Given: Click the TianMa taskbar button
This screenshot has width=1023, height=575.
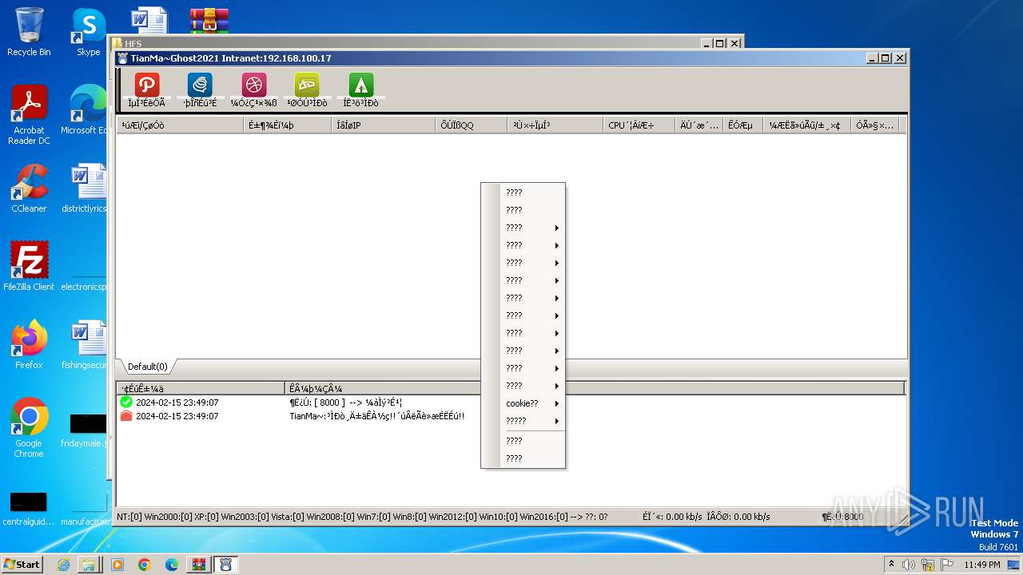Looking at the screenshot, I should click(x=225, y=565).
